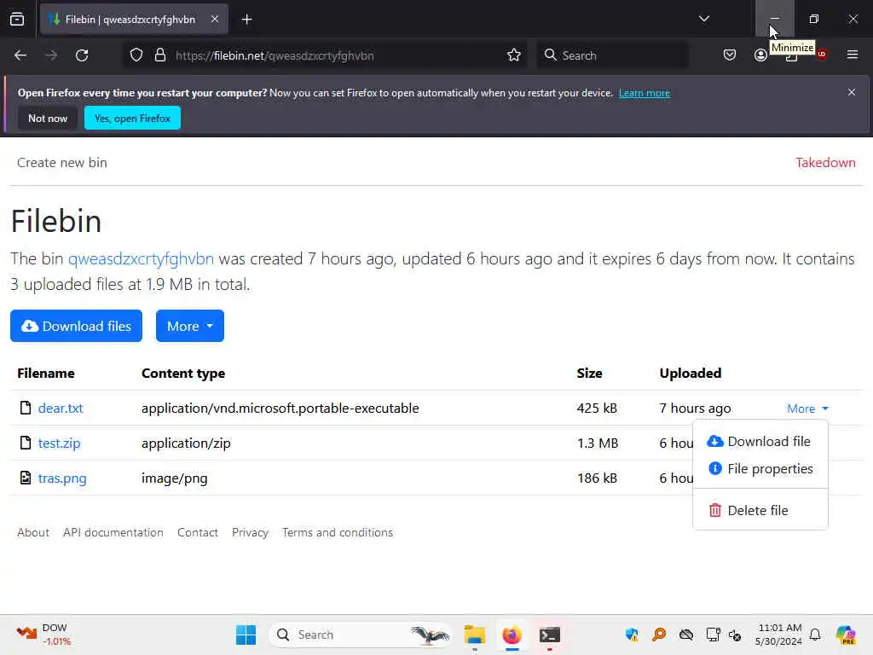Screen dimensions: 873x655
Task: Bookmark this page with the star
Action: coord(514,55)
